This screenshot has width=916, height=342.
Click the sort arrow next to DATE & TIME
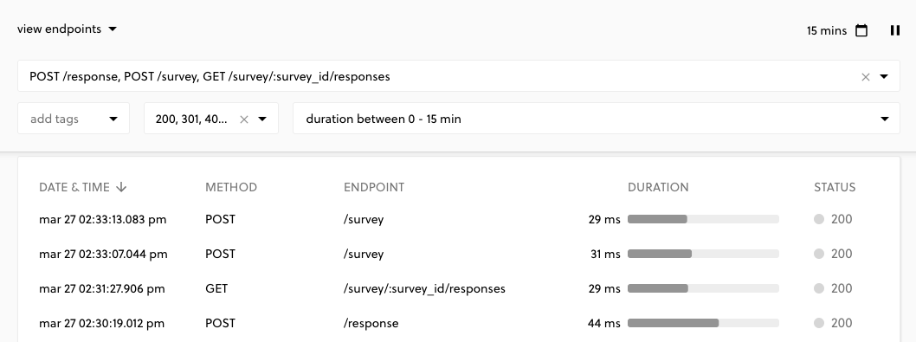tap(121, 187)
